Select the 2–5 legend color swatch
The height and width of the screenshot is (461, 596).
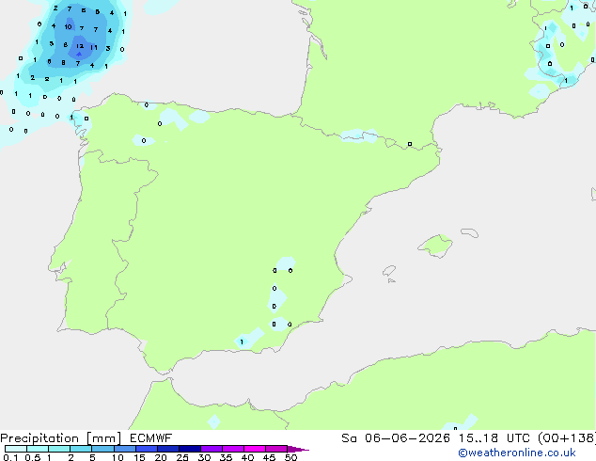click(81, 449)
